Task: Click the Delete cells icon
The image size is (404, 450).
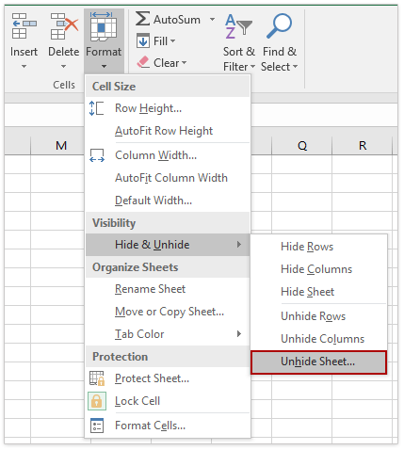Action: (x=64, y=26)
